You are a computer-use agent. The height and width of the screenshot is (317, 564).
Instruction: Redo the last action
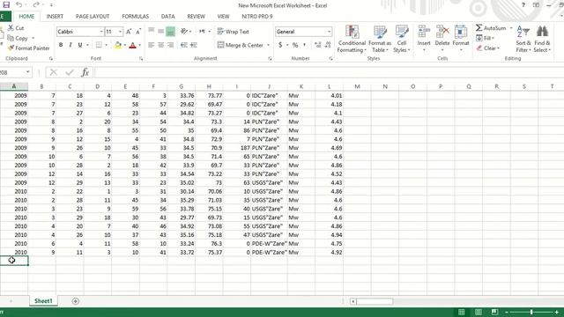tap(35, 4)
